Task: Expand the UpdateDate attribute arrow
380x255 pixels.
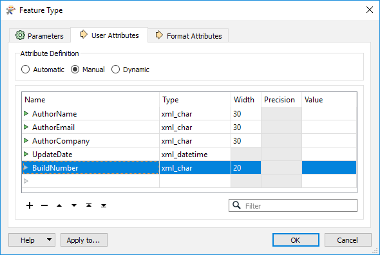Action: coord(26,154)
